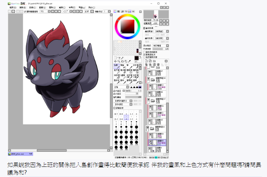Zoom out using the navigator minus button
267x177 pixels.
[161, 21]
